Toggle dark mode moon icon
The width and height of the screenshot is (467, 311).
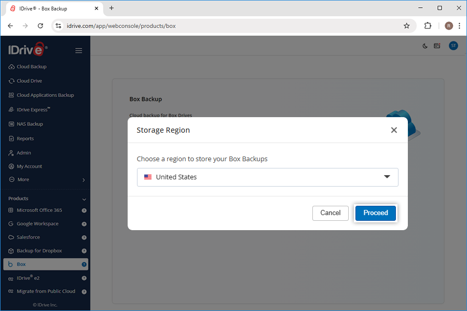(x=425, y=46)
